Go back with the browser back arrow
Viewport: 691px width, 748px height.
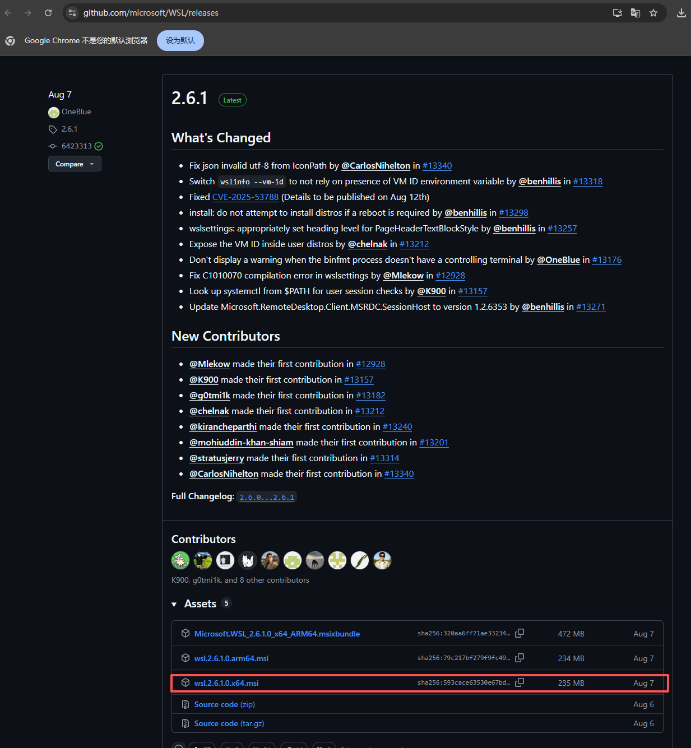pyautogui.click(x=8, y=13)
